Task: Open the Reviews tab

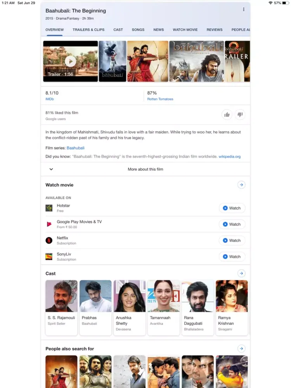Action: click(215, 30)
